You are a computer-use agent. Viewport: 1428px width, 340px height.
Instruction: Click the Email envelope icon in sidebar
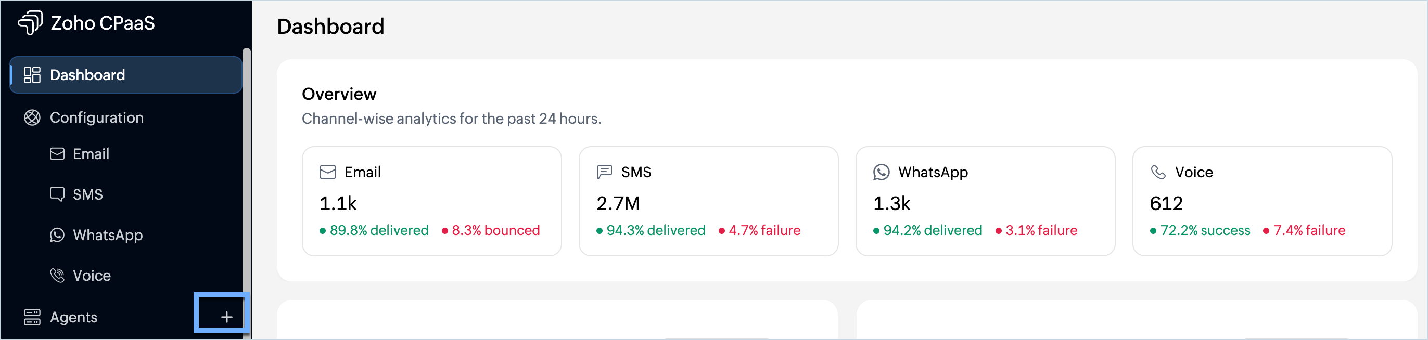pyautogui.click(x=57, y=154)
